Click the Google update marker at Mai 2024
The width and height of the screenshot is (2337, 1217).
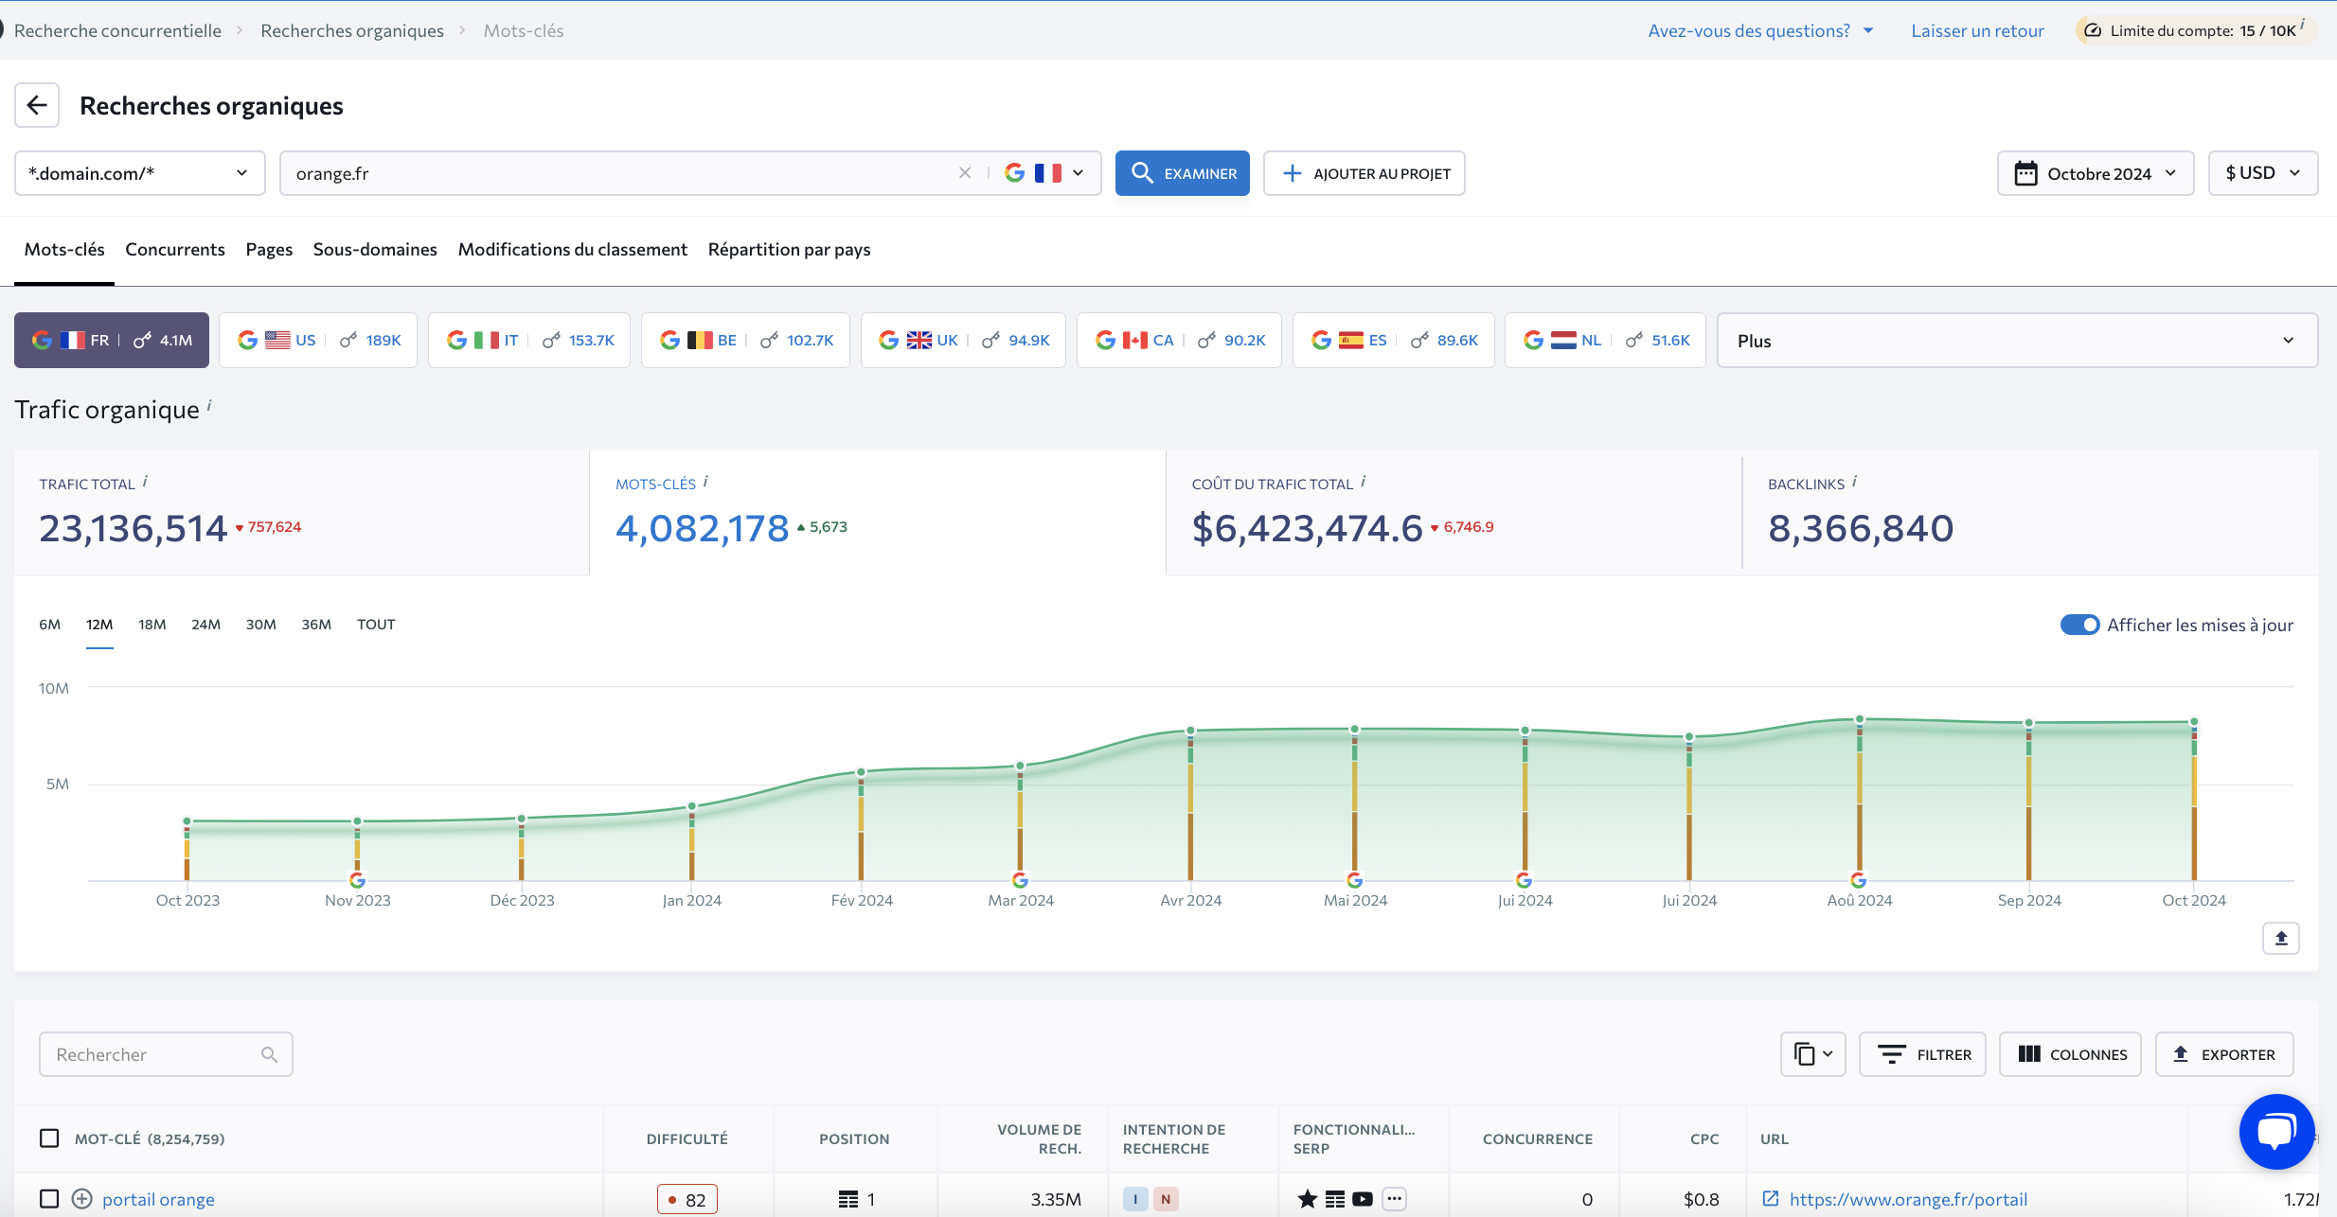pyautogui.click(x=1355, y=880)
